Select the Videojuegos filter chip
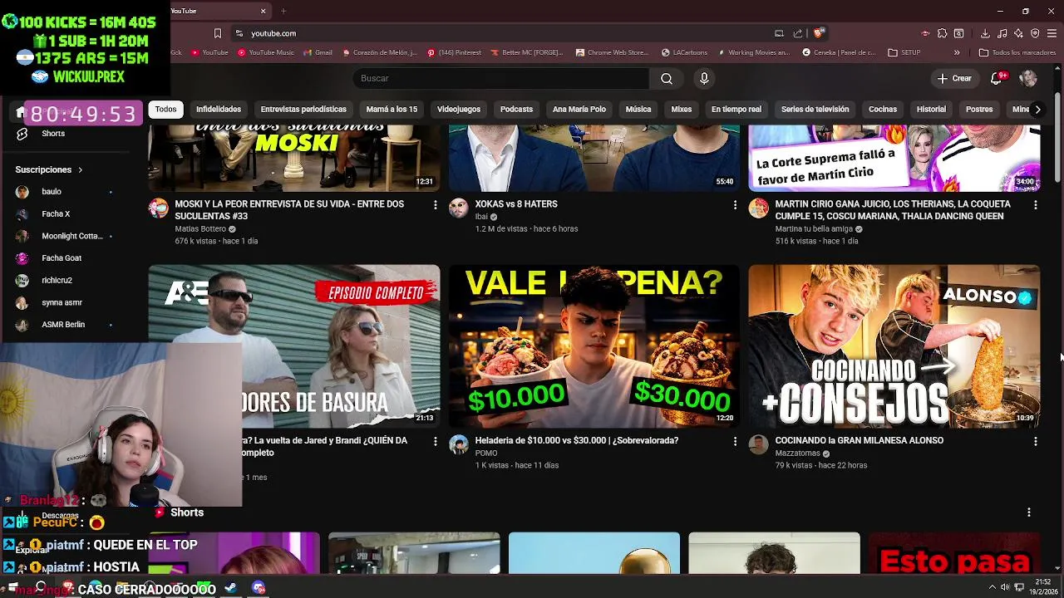 pos(459,109)
